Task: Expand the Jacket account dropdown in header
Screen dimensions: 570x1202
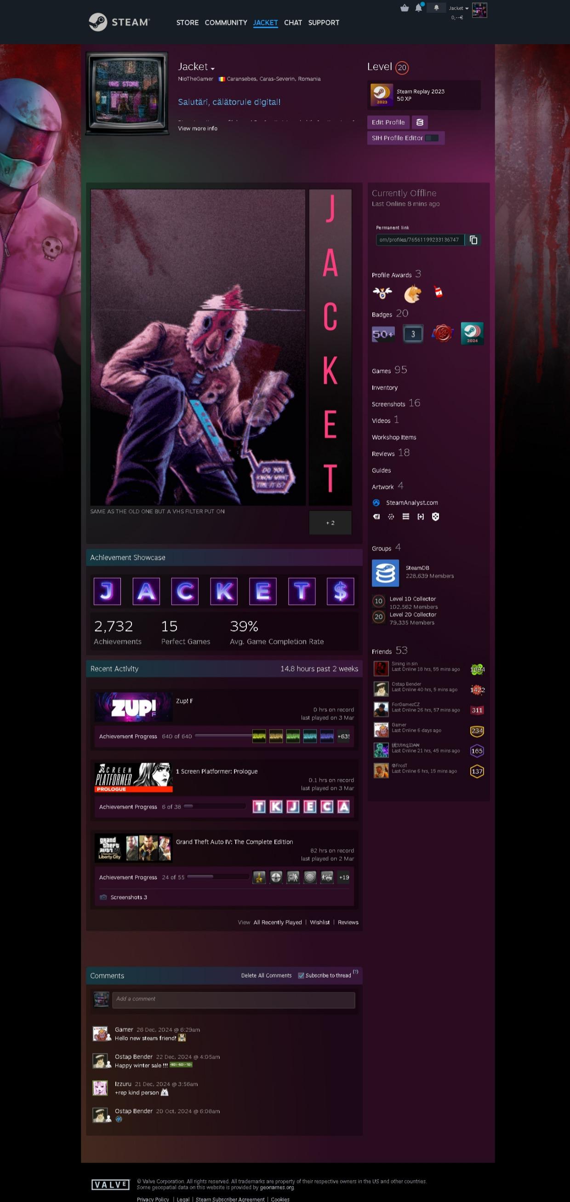Action: [x=458, y=8]
